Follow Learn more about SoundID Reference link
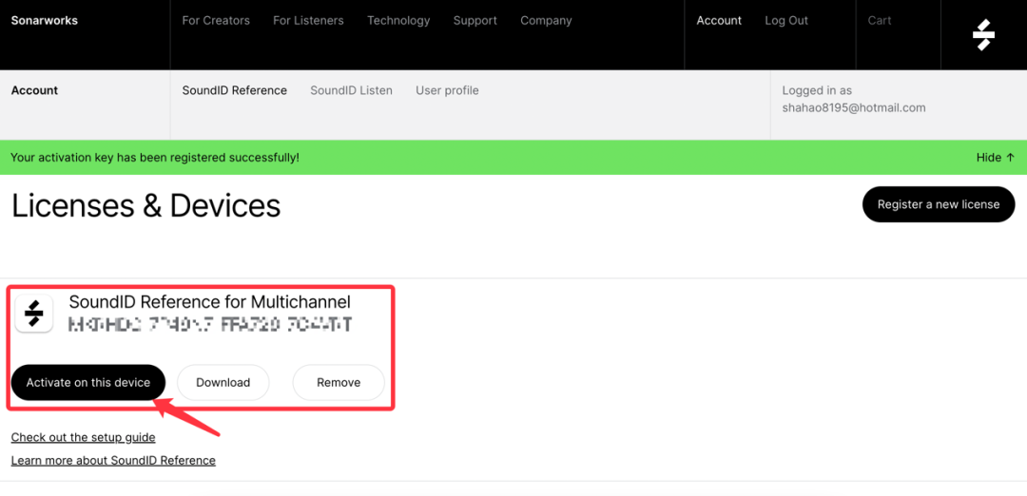The height and width of the screenshot is (496, 1027). [113, 461]
